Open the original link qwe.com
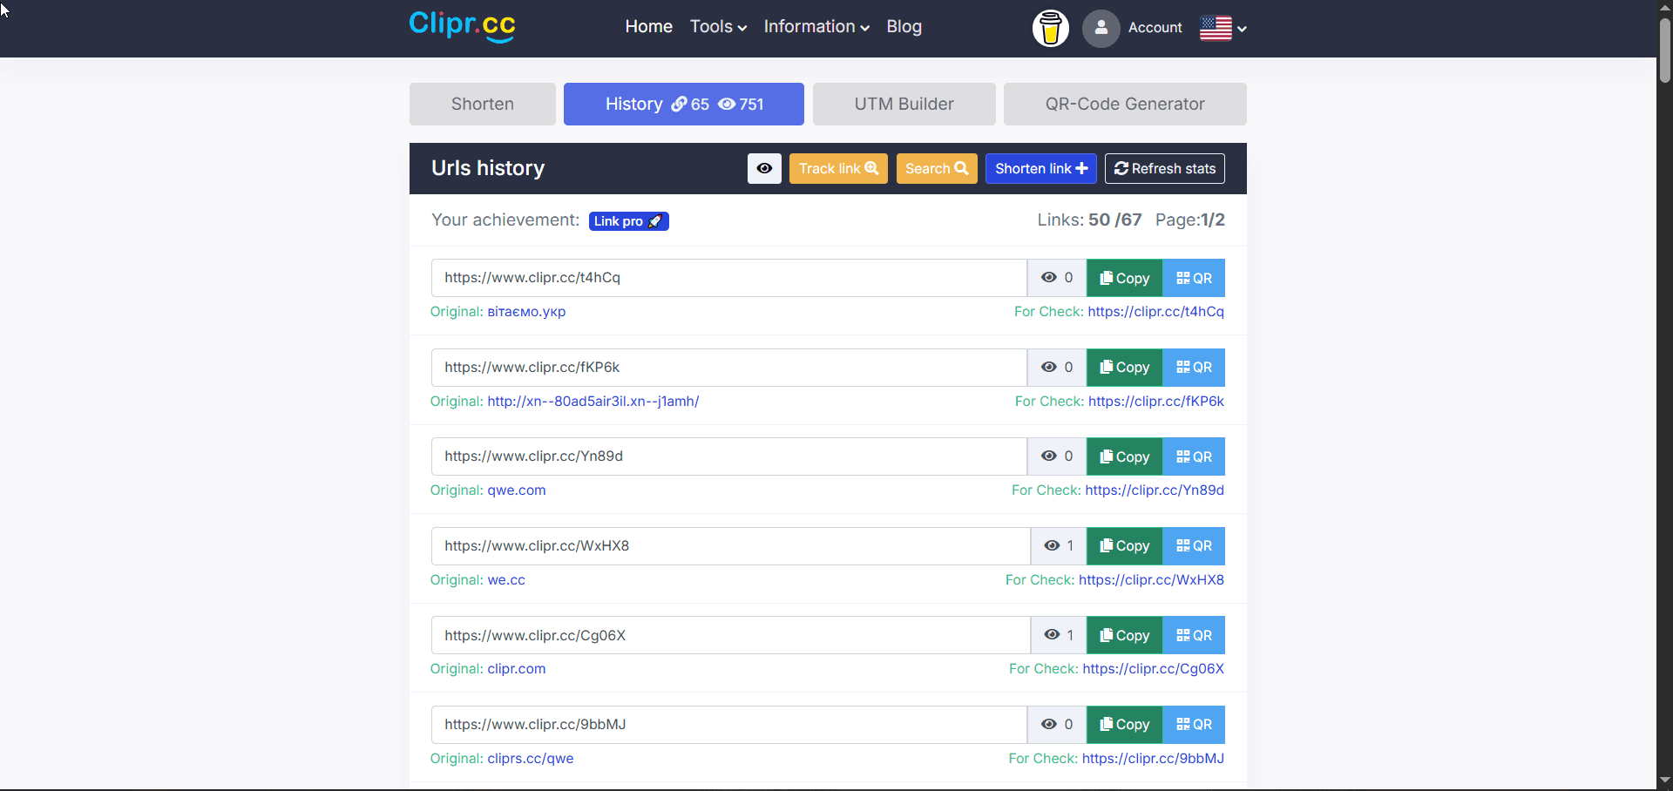This screenshot has width=1673, height=791. [516, 490]
